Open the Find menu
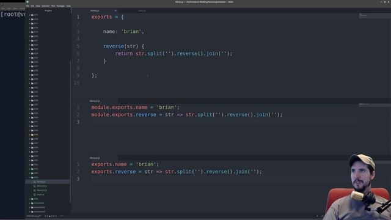The image size is (391, 220). coord(53,5)
